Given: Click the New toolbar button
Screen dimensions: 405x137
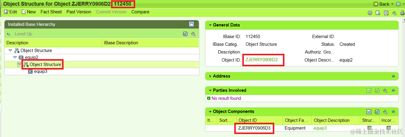Looking at the screenshot, I should 29,12.
